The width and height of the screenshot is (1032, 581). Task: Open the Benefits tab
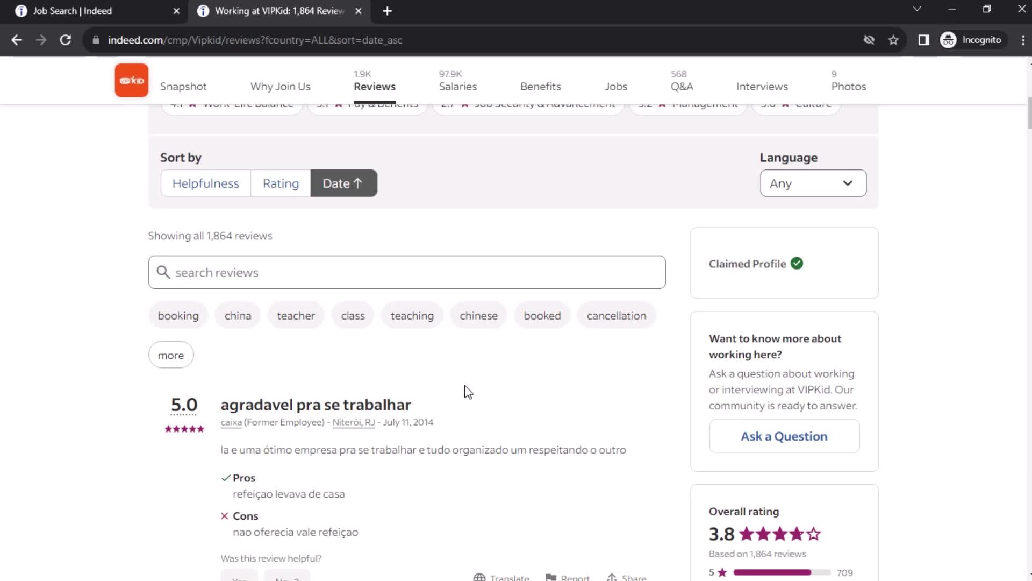(540, 87)
